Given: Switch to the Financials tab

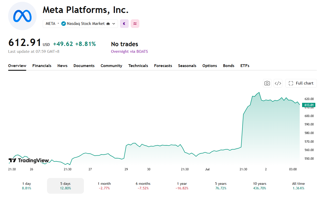Looking at the screenshot, I should (x=42, y=66).
